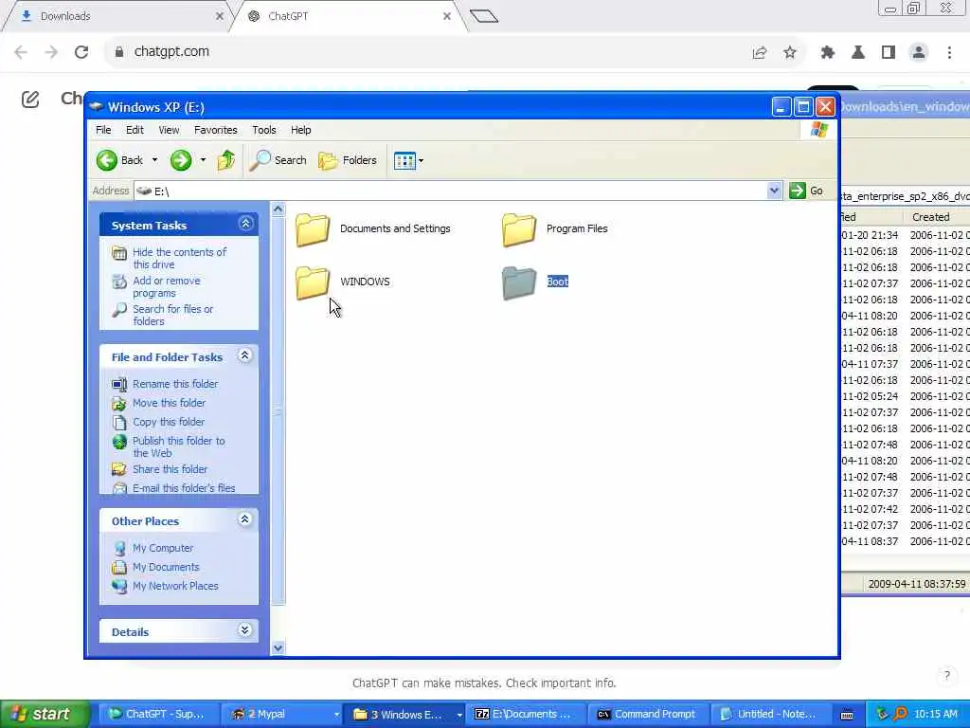Collapse the File and Folder Tasks panel

245,355
